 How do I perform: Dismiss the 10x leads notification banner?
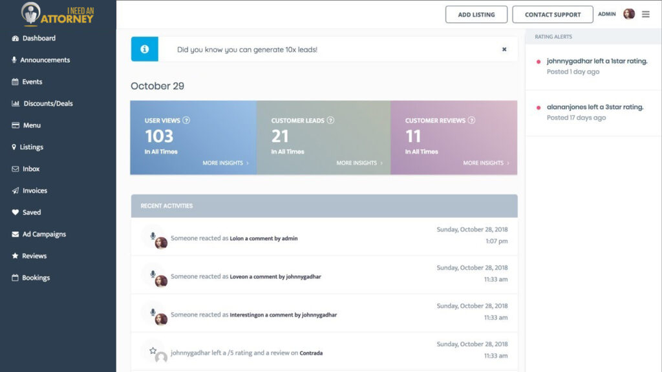(x=504, y=49)
